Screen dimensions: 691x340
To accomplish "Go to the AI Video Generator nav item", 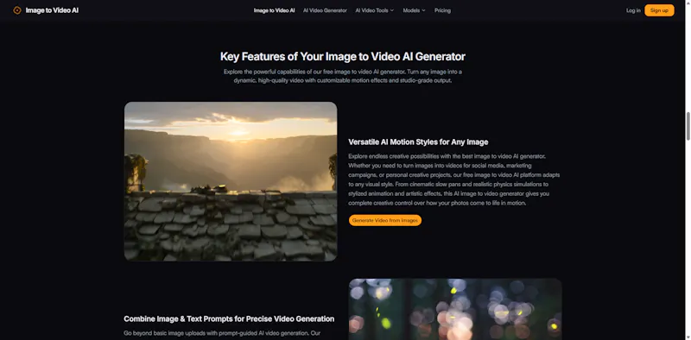I will [325, 10].
